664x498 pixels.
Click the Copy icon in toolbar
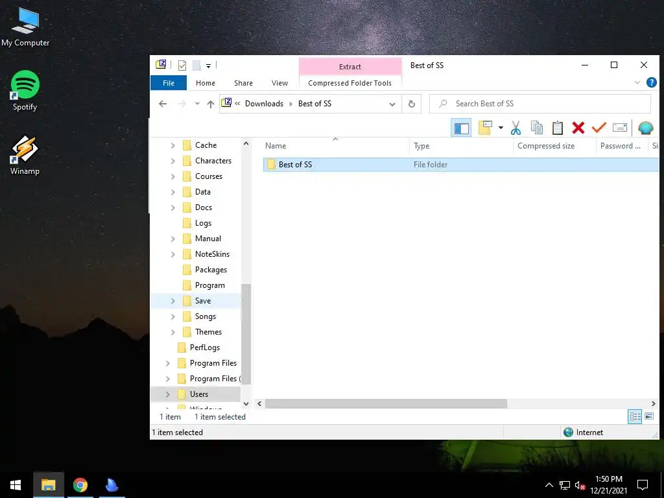click(x=536, y=128)
